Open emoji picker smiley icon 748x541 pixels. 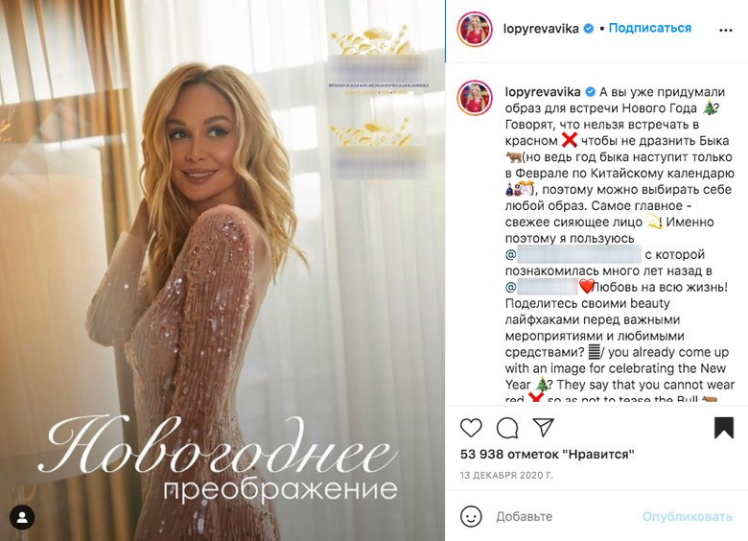[x=471, y=516]
